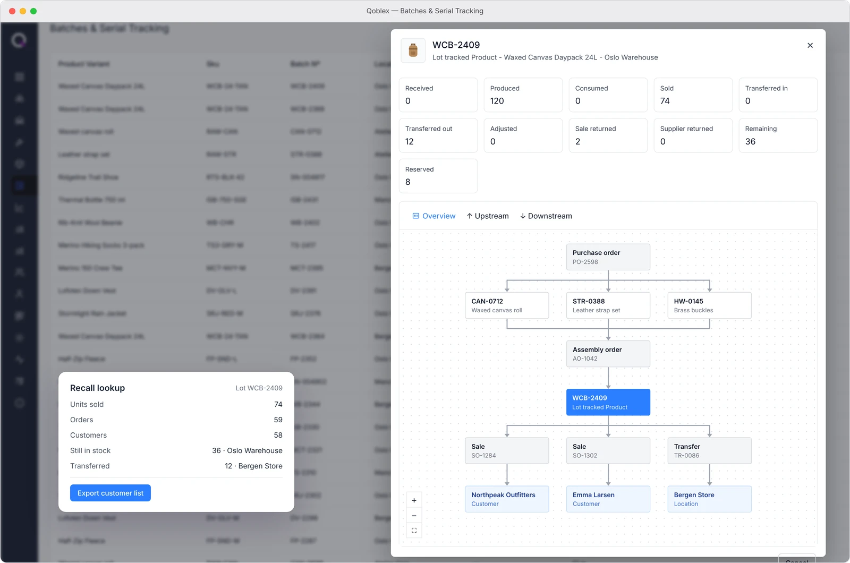Click the backpack product thumbnail
Viewport: 850px width, 563px height.
(x=413, y=50)
